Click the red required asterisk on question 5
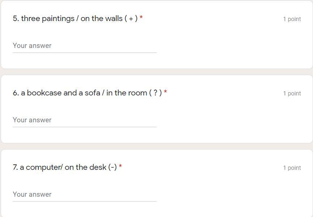 141,18
